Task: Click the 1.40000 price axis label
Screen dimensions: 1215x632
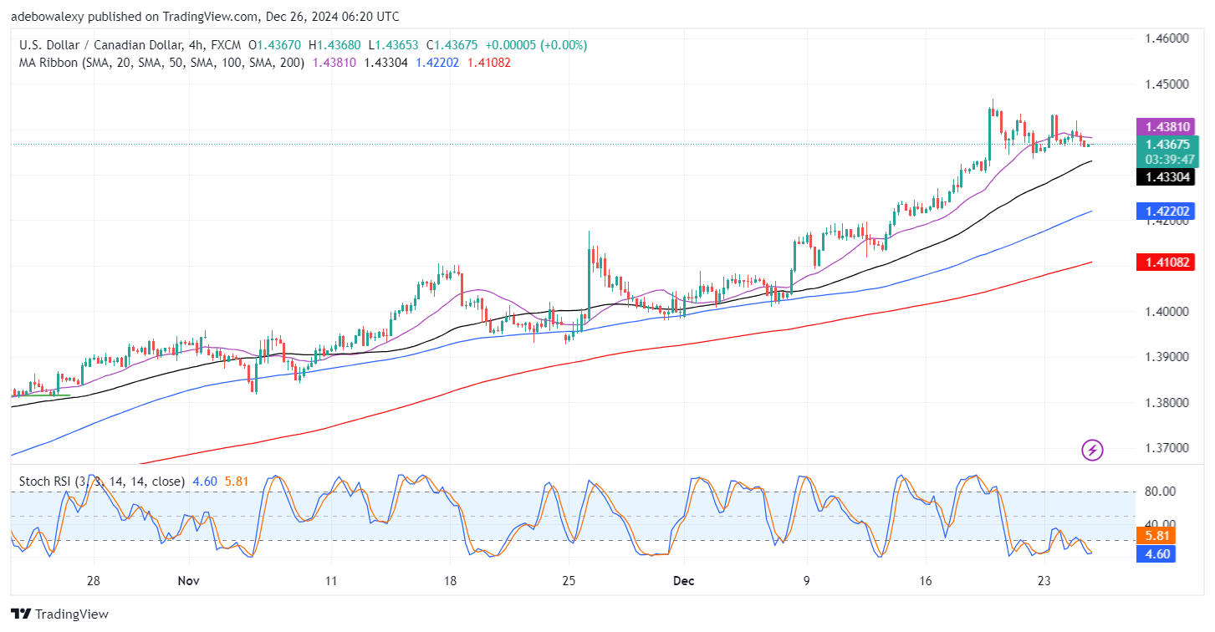Action: [1166, 311]
